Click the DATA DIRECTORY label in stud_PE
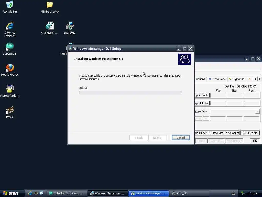 pyautogui.click(x=241, y=86)
